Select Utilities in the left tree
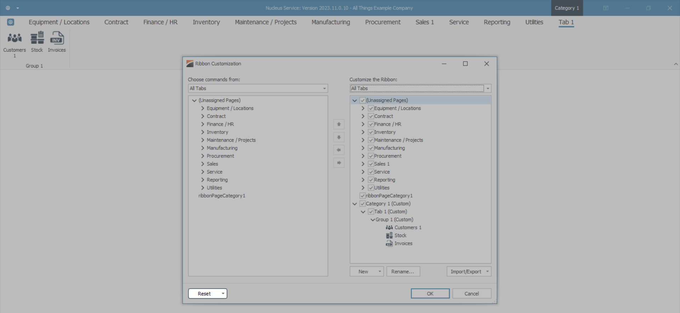This screenshot has width=680, height=313. pyautogui.click(x=215, y=188)
